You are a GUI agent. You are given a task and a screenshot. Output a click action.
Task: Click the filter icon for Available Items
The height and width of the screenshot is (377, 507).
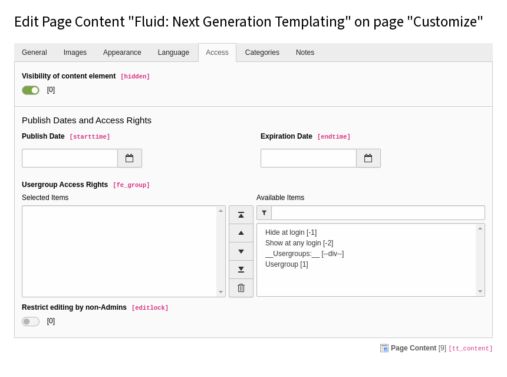[264, 213]
